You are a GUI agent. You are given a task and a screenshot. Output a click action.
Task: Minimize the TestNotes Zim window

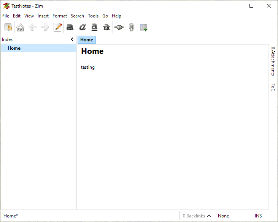tap(234, 6)
